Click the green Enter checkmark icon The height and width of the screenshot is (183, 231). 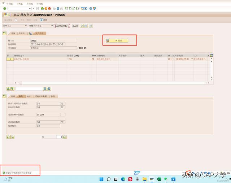pos(4,8)
